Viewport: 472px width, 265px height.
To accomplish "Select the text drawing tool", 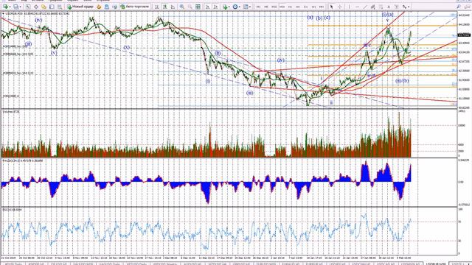I will coord(389,7).
